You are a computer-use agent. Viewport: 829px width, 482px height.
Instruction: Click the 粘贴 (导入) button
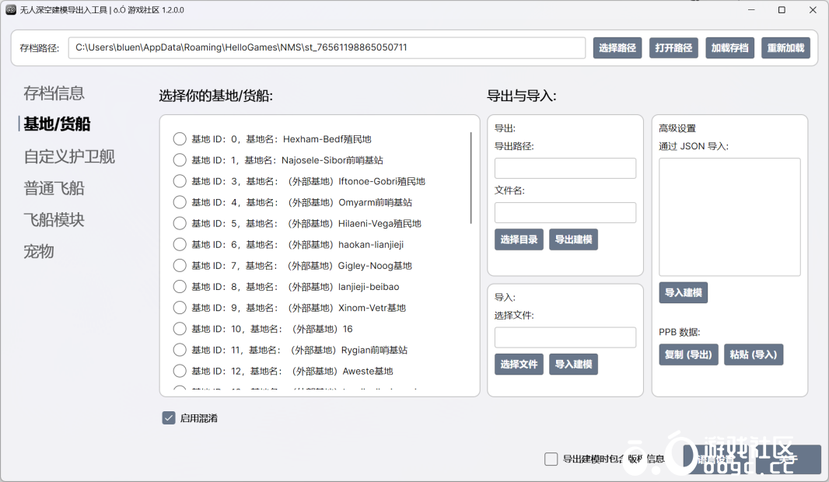(753, 355)
